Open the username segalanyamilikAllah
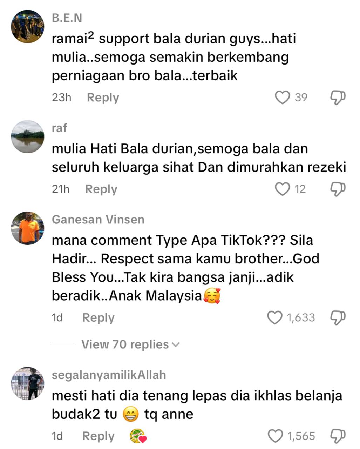 (109, 375)
